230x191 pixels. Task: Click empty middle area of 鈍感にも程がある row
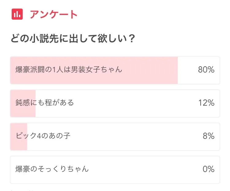click(132, 103)
